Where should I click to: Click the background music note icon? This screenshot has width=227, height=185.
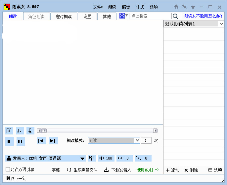click(20, 131)
